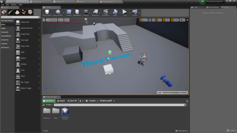
Task: Open the Filters dropdown
Action: pos(49,105)
